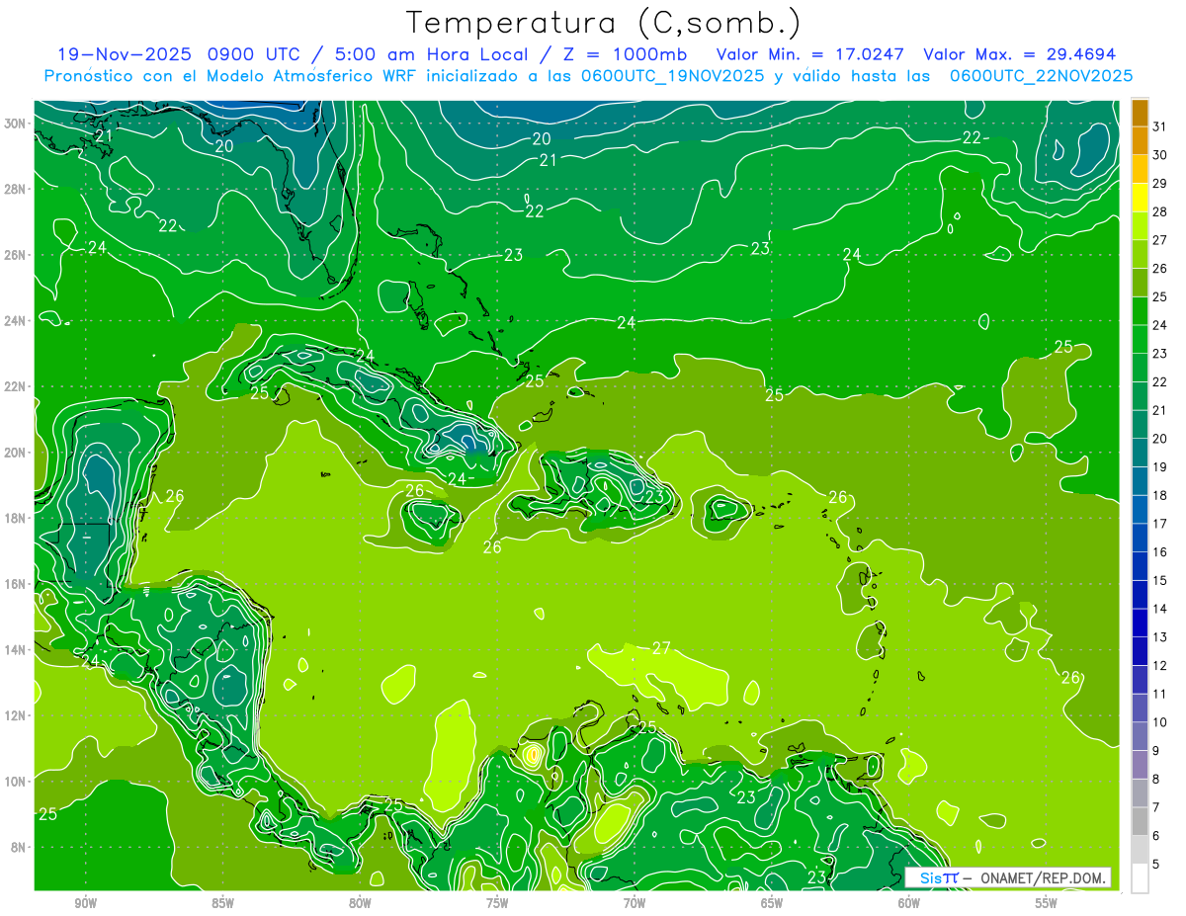Click the "22N" latitude axis label
1186x916 pixels.
(x=17, y=386)
